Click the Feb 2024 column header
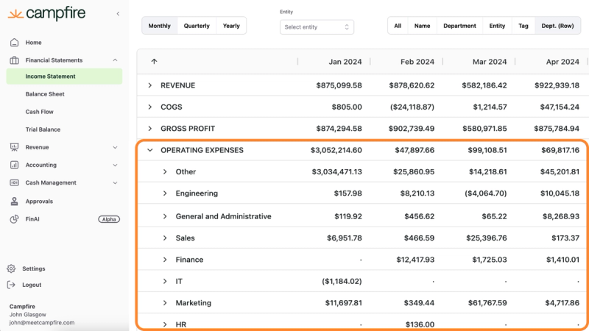Image resolution: width=589 pixels, height=331 pixels. (417, 62)
